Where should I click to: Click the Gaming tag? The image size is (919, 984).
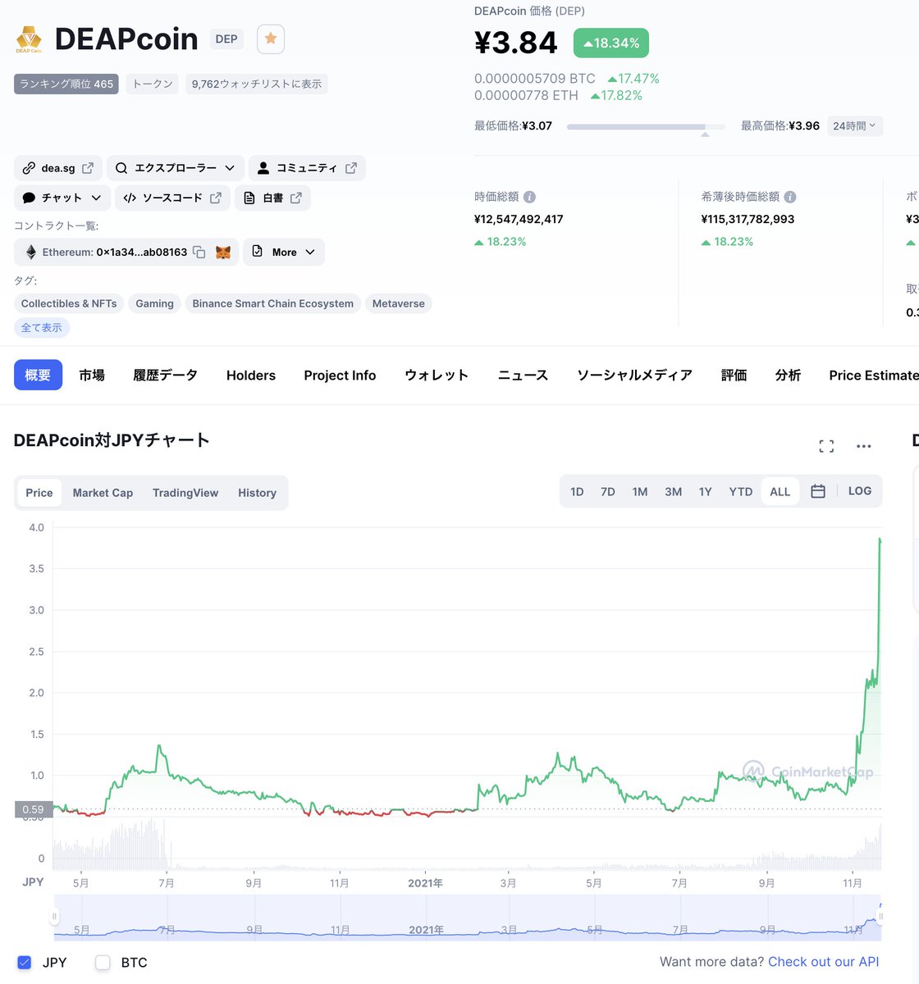click(154, 303)
